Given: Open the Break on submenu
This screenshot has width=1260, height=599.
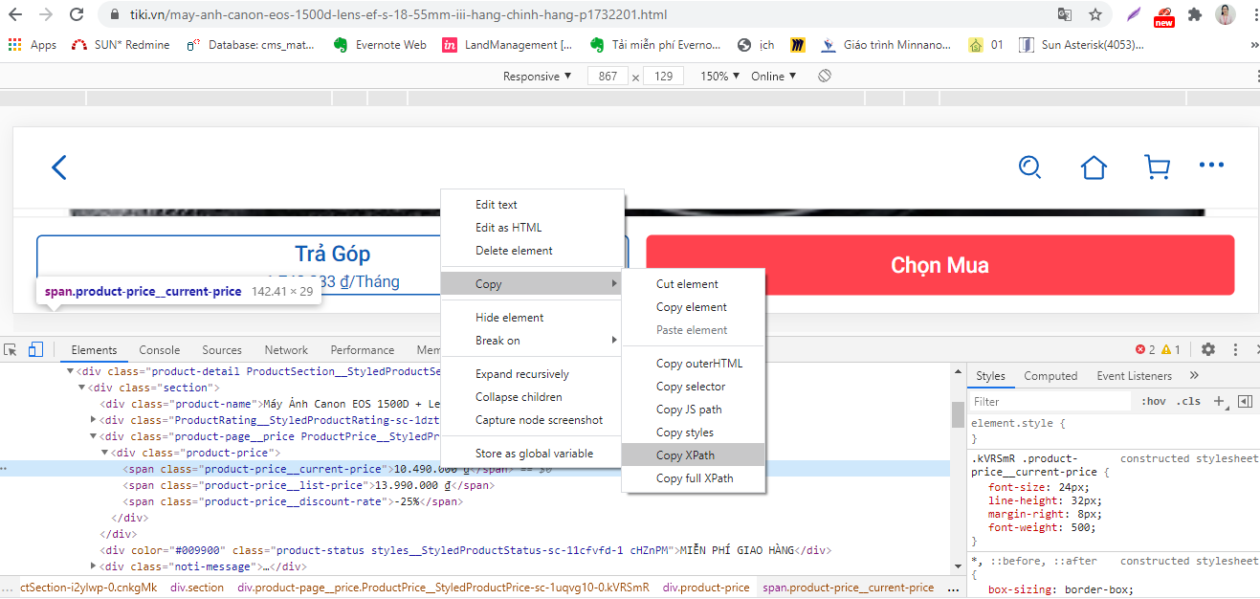Looking at the screenshot, I should 532,341.
